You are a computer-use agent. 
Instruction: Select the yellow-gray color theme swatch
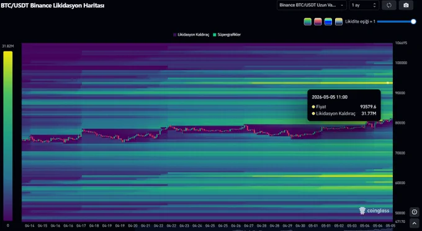click(339, 22)
